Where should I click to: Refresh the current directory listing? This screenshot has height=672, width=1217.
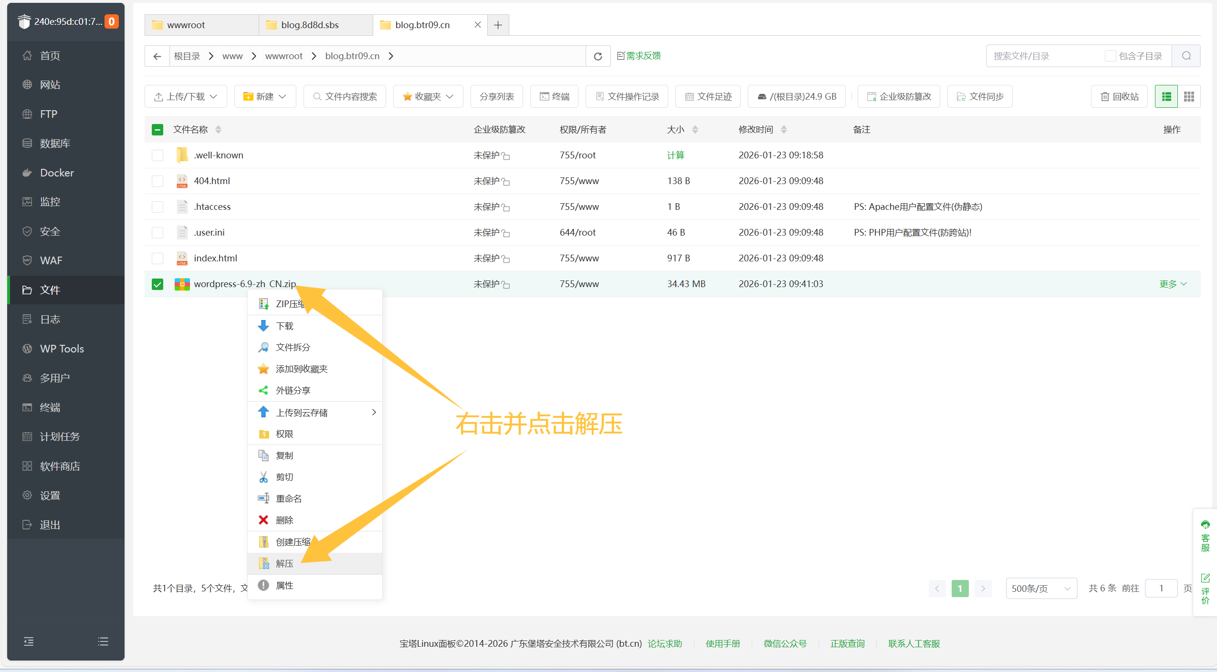[598, 56]
